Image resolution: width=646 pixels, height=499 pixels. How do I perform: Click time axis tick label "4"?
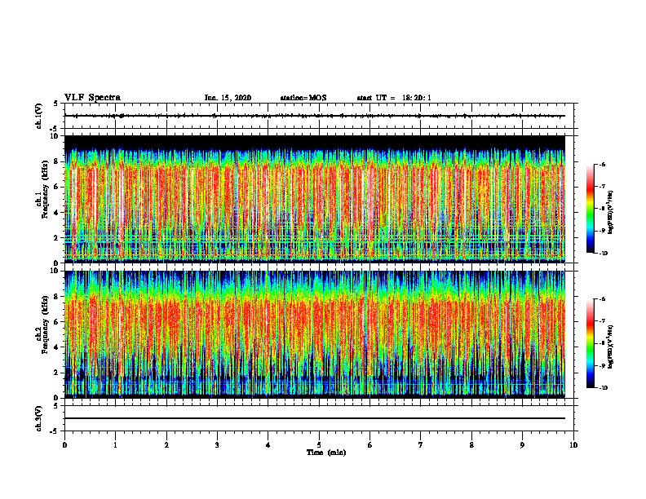coord(268,445)
